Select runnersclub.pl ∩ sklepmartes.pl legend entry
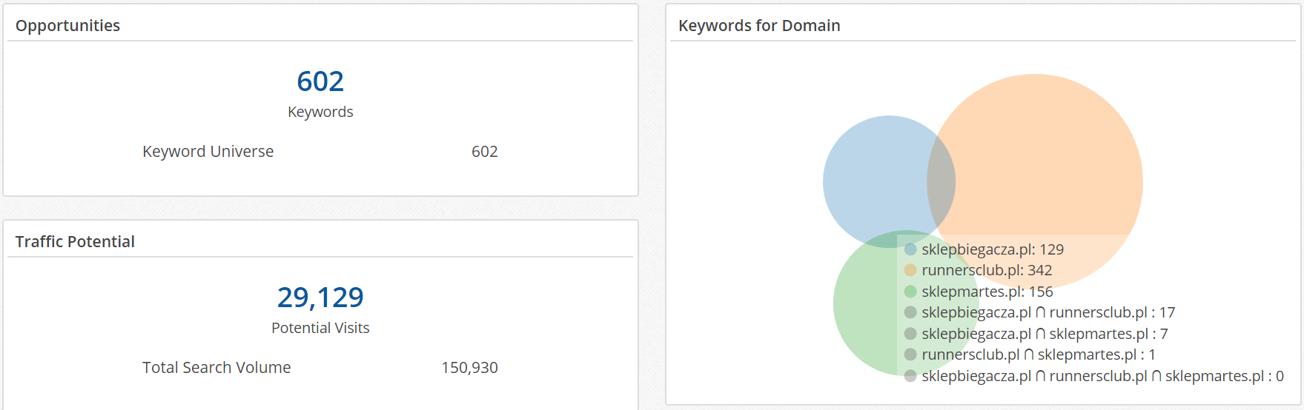 (1030, 354)
